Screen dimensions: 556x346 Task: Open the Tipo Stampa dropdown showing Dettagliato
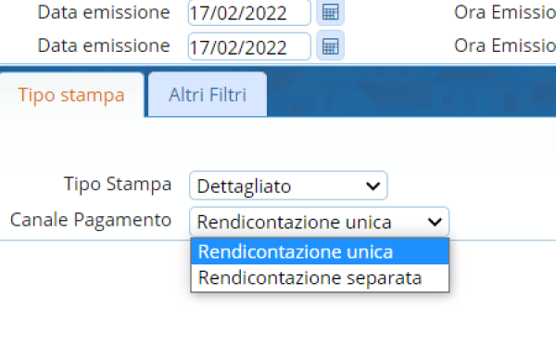pos(288,186)
